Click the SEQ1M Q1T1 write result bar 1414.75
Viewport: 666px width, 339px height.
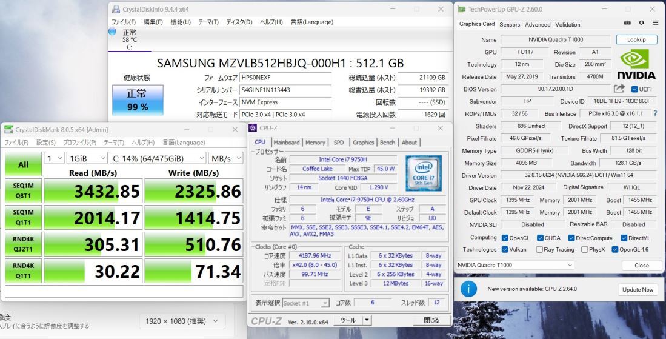194,218
